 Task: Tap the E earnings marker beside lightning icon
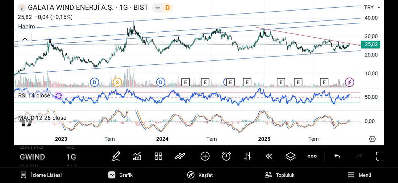(324, 82)
